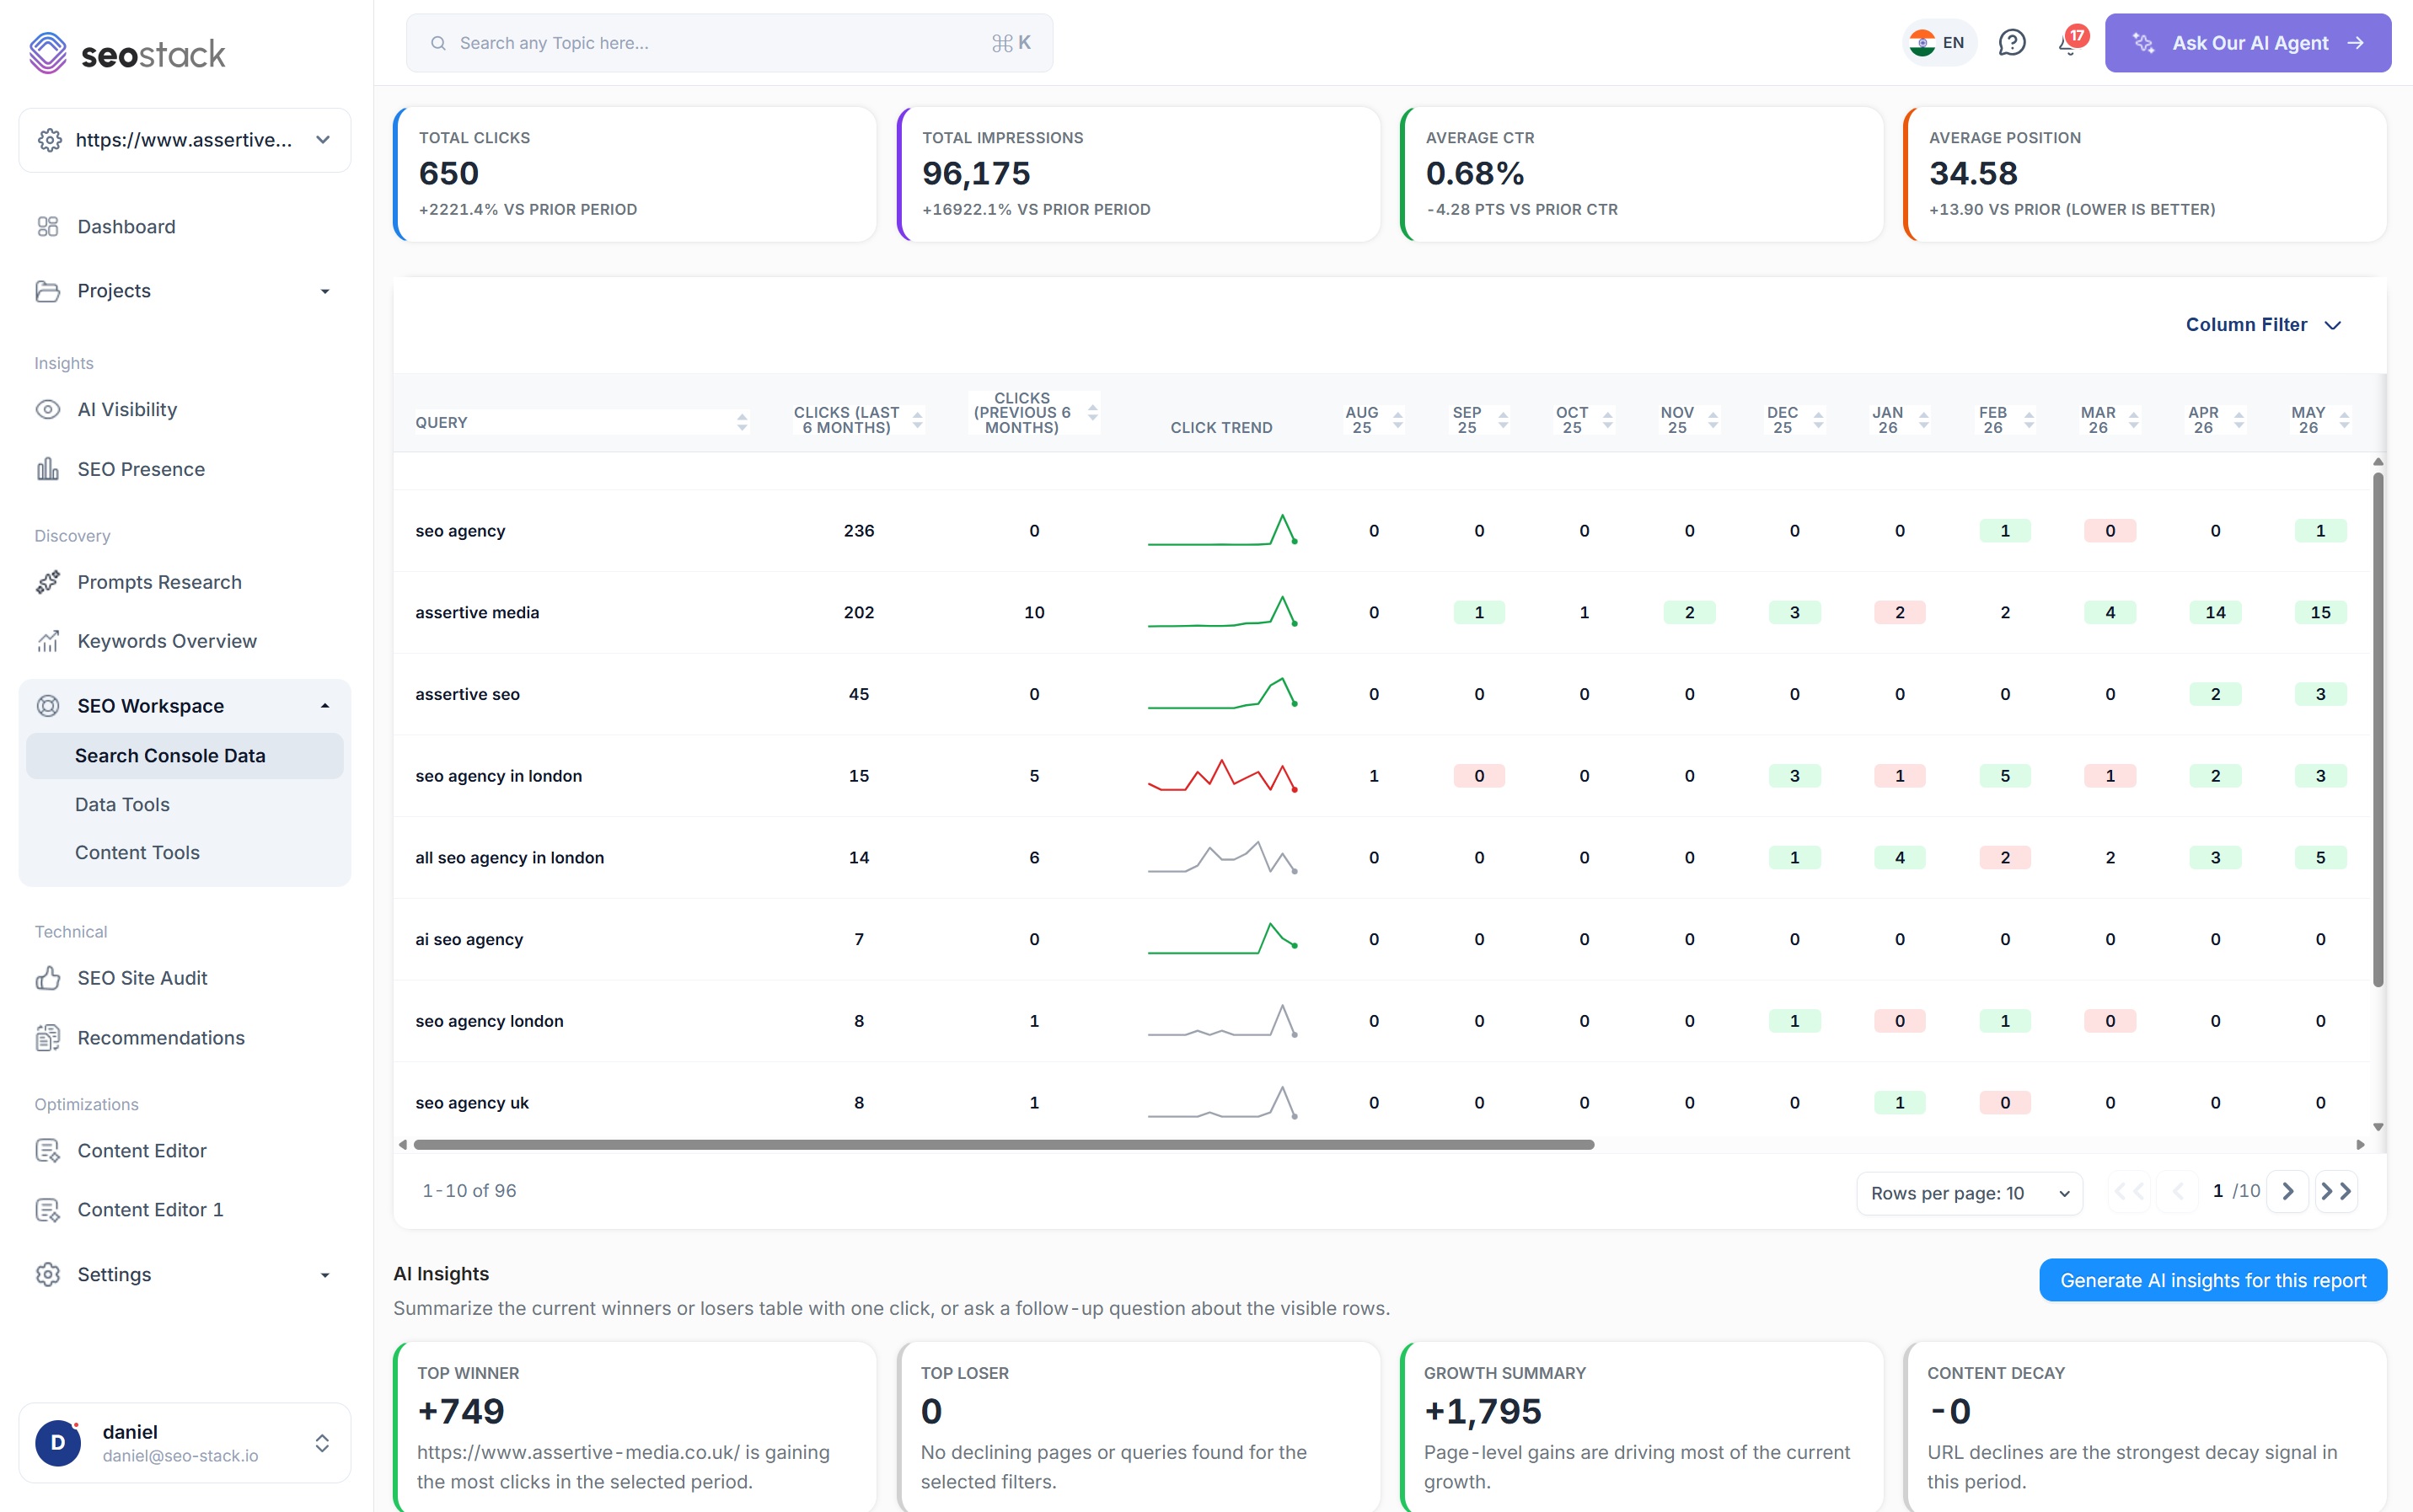Click daniel's user avatar

[58, 1443]
